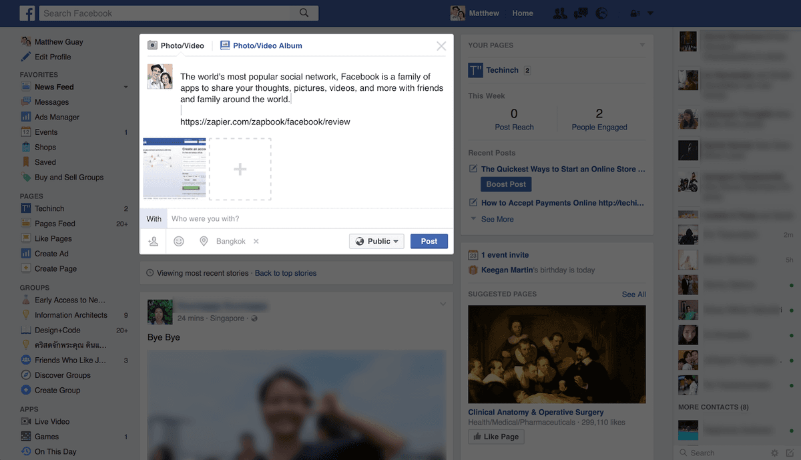Open Ads Manager in left sidebar
Image resolution: width=801 pixels, height=460 pixels.
tap(57, 117)
